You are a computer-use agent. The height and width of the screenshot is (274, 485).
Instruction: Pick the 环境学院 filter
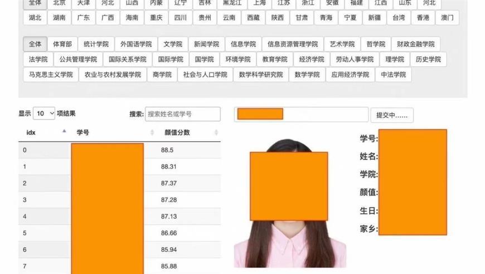click(238, 59)
